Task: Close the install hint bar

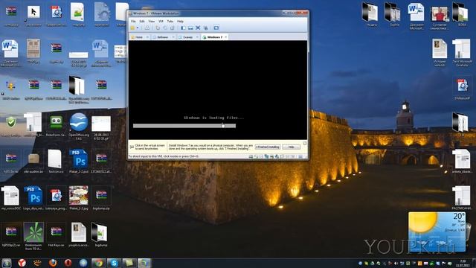Action: [305, 143]
